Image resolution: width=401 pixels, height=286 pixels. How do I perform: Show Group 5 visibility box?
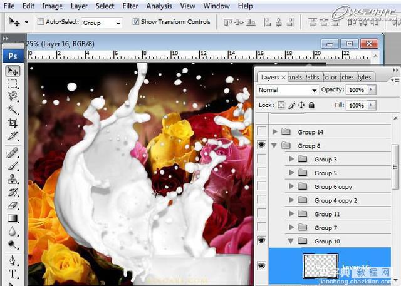click(x=261, y=172)
